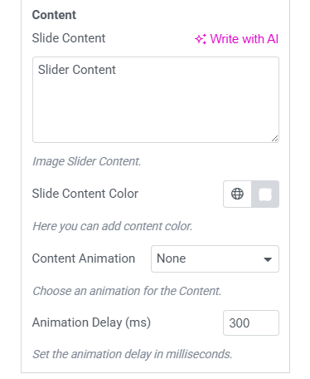310x379 pixels.
Task: Click the sparkle AI icon
Action: tap(201, 39)
